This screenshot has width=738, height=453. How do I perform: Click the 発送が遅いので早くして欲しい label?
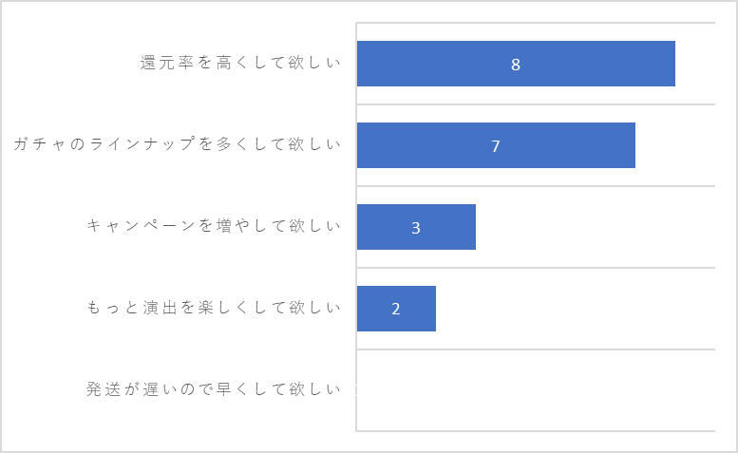pos(214,389)
